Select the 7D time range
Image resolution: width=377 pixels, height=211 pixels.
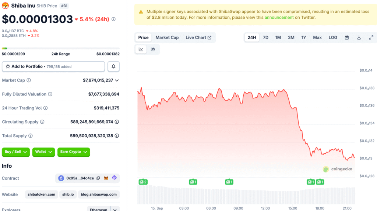tap(265, 38)
